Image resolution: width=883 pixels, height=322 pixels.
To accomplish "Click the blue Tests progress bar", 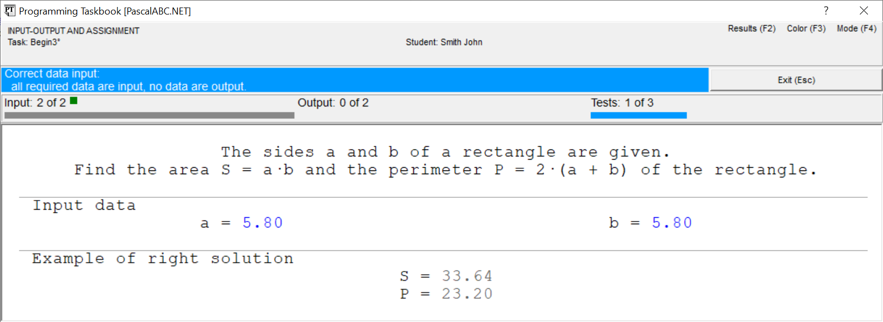I will tap(639, 116).
